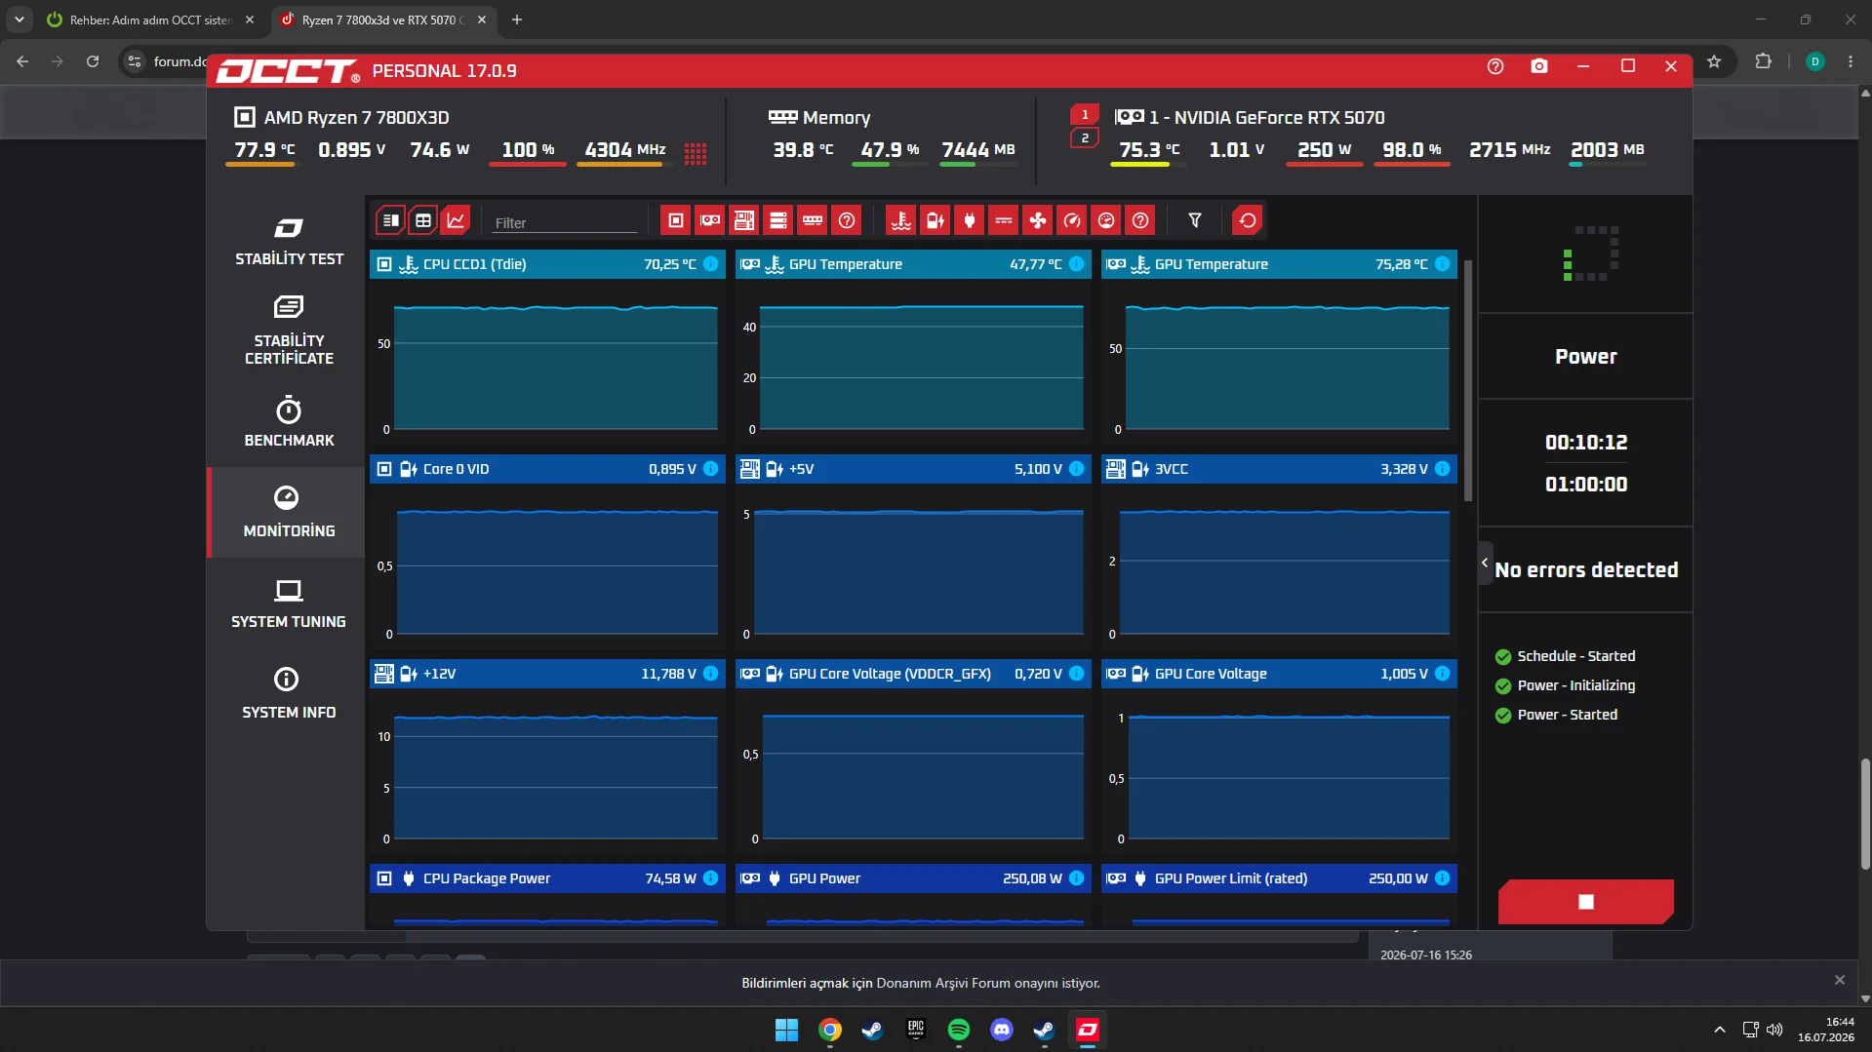Open the Chrome three-dot menu
The width and height of the screenshot is (1872, 1052).
pyautogui.click(x=1851, y=61)
